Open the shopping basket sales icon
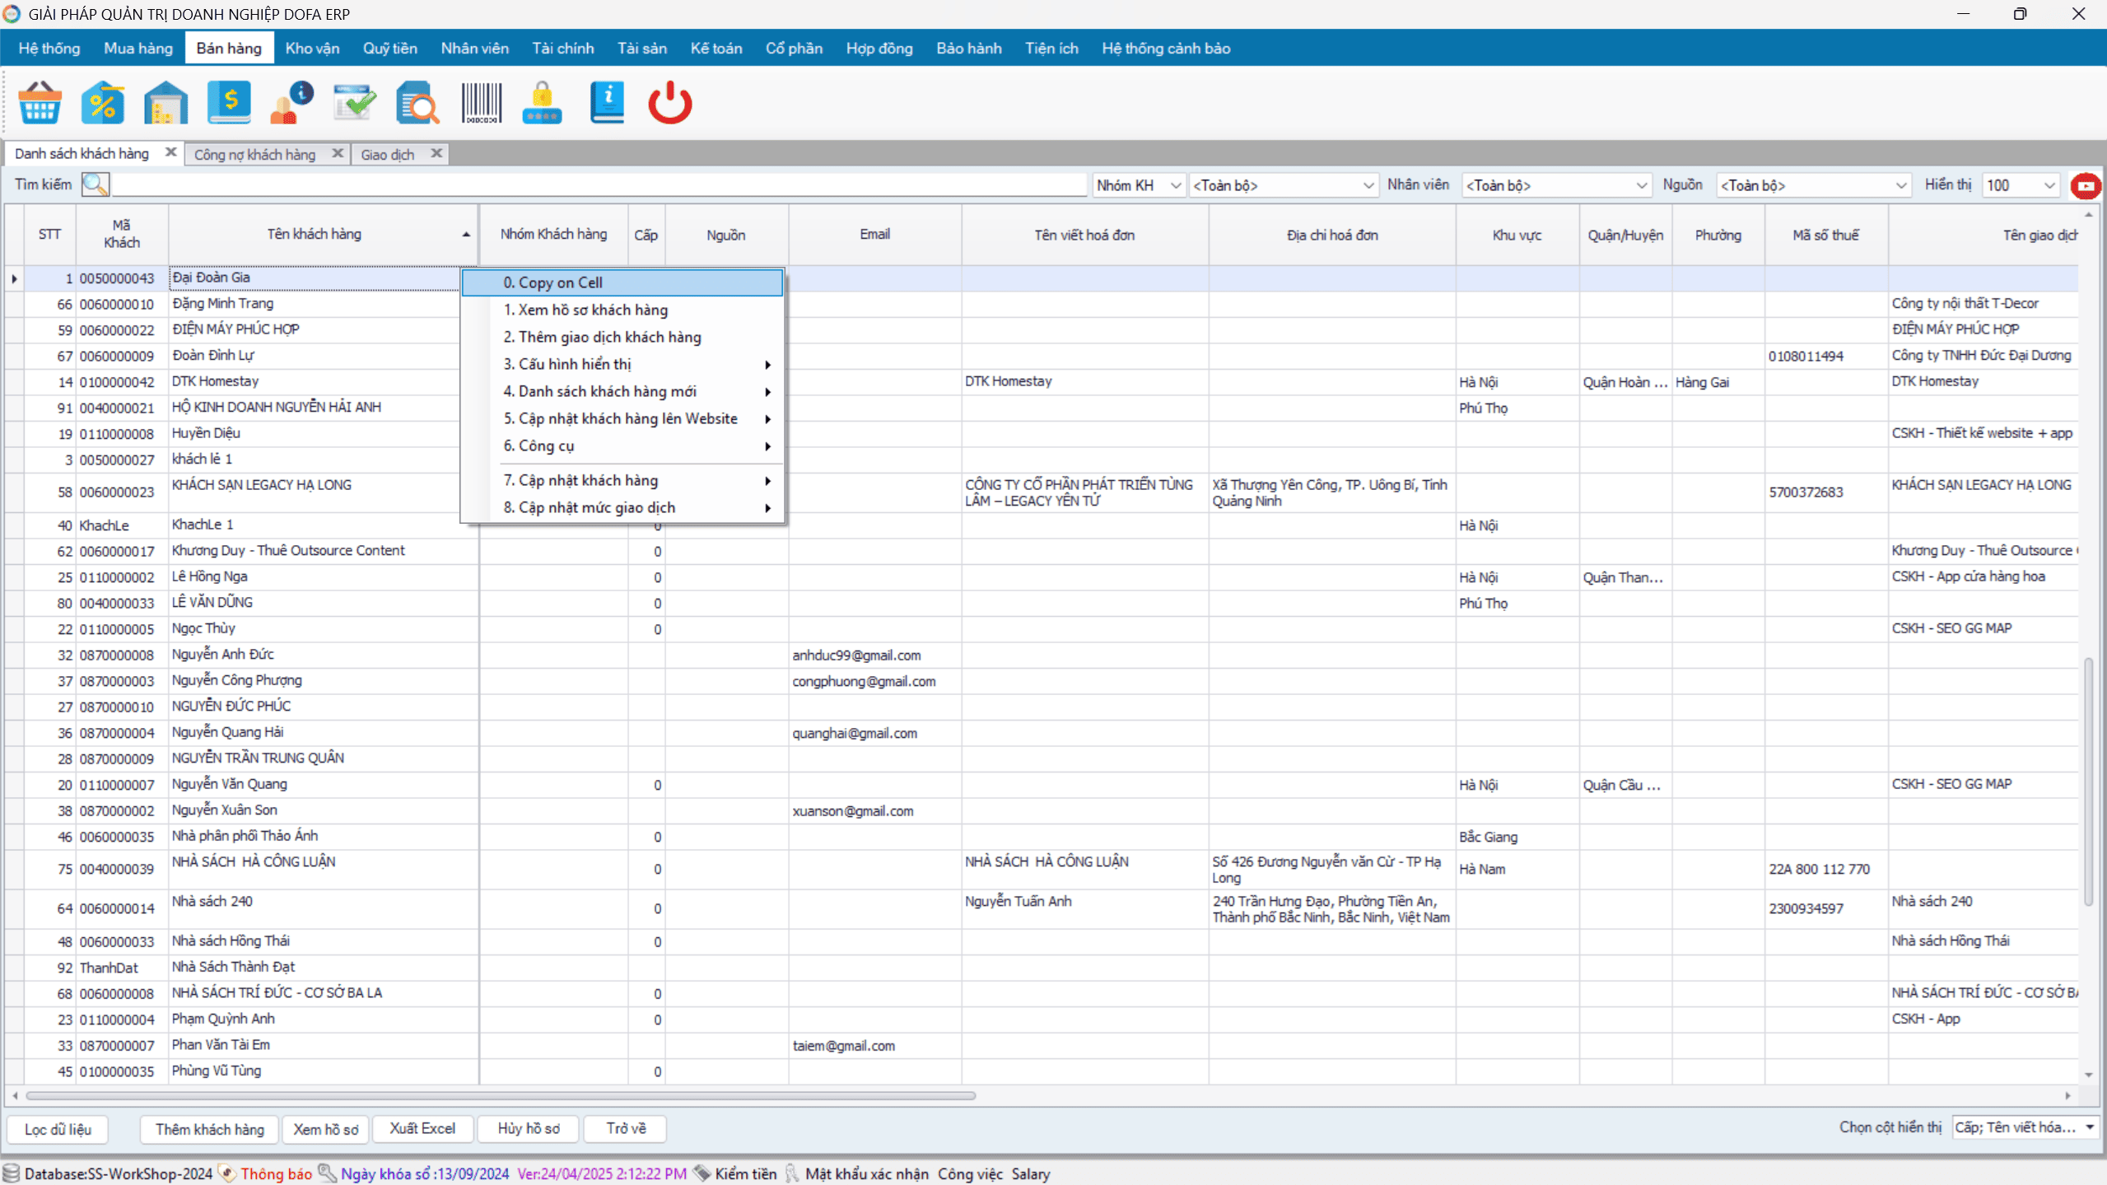 pyautogui.click(x=40, y=103)
